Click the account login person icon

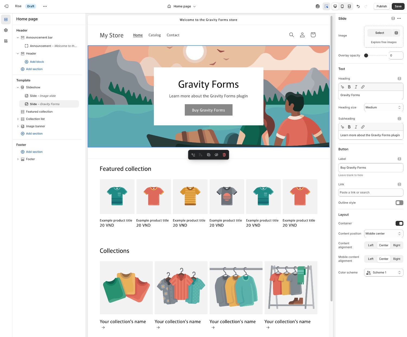(302, 35)
